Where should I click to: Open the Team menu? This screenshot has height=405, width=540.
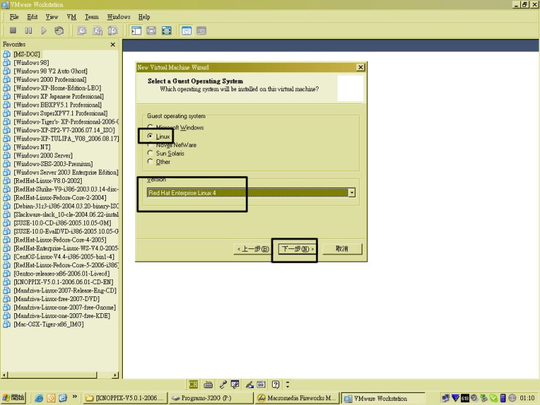pos(92,17)
